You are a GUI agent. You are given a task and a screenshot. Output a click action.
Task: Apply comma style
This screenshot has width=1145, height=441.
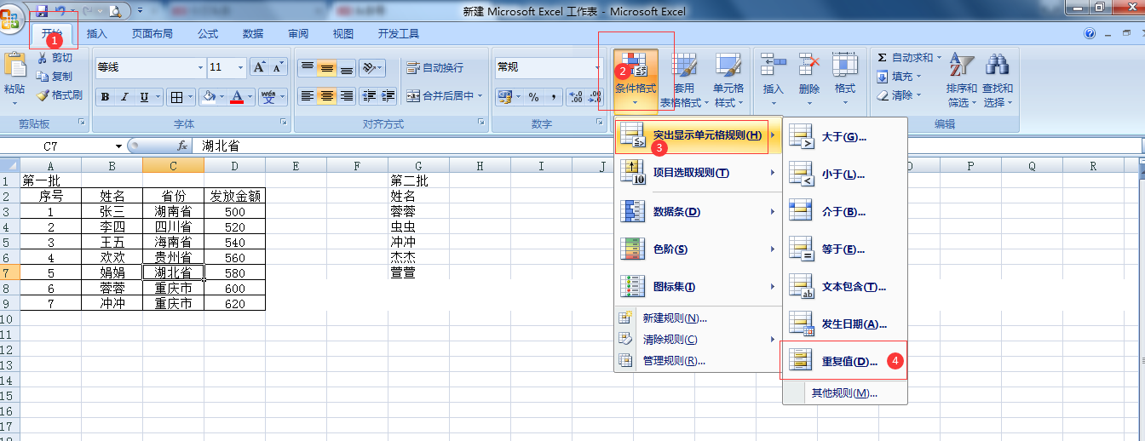click(x=554, y=96)
